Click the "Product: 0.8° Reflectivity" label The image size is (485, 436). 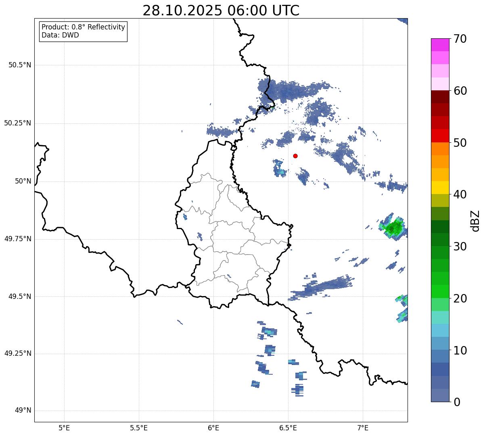point(84,27)
